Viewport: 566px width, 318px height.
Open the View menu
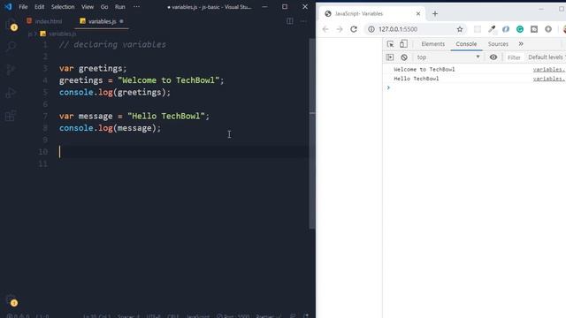(x=88, y=6)
